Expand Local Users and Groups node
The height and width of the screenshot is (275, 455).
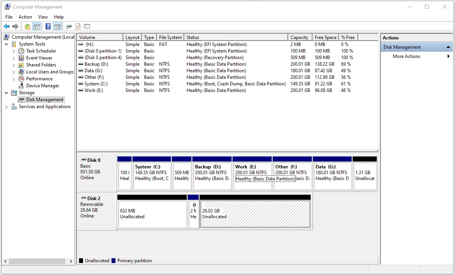14,72
